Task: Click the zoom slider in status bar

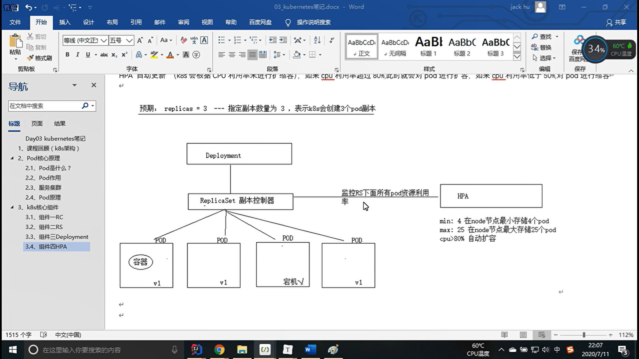Action: [584, 335]
